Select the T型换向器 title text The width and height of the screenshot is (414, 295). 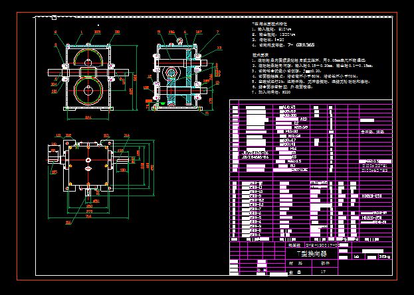point(312,254)
